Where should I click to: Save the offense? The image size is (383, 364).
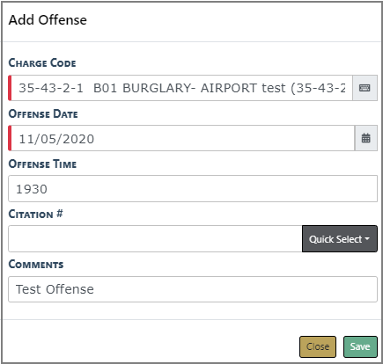coord(360,346)
